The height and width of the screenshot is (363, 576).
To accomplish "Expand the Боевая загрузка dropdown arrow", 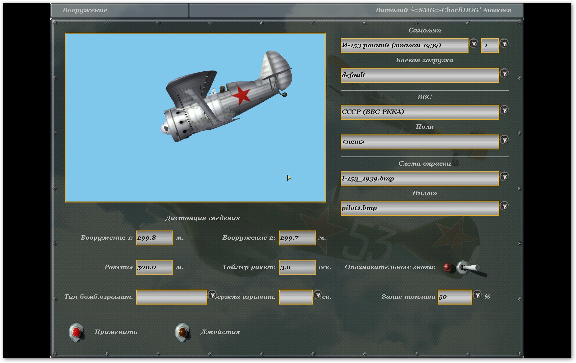I will pyautogui.click(x=504, y=73).
